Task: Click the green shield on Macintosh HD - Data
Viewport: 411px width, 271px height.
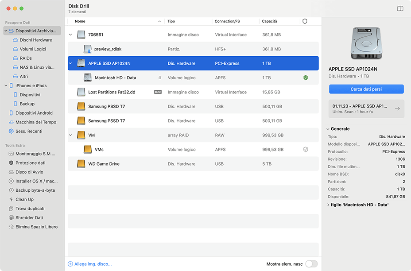Action: (x=305, y=77)
